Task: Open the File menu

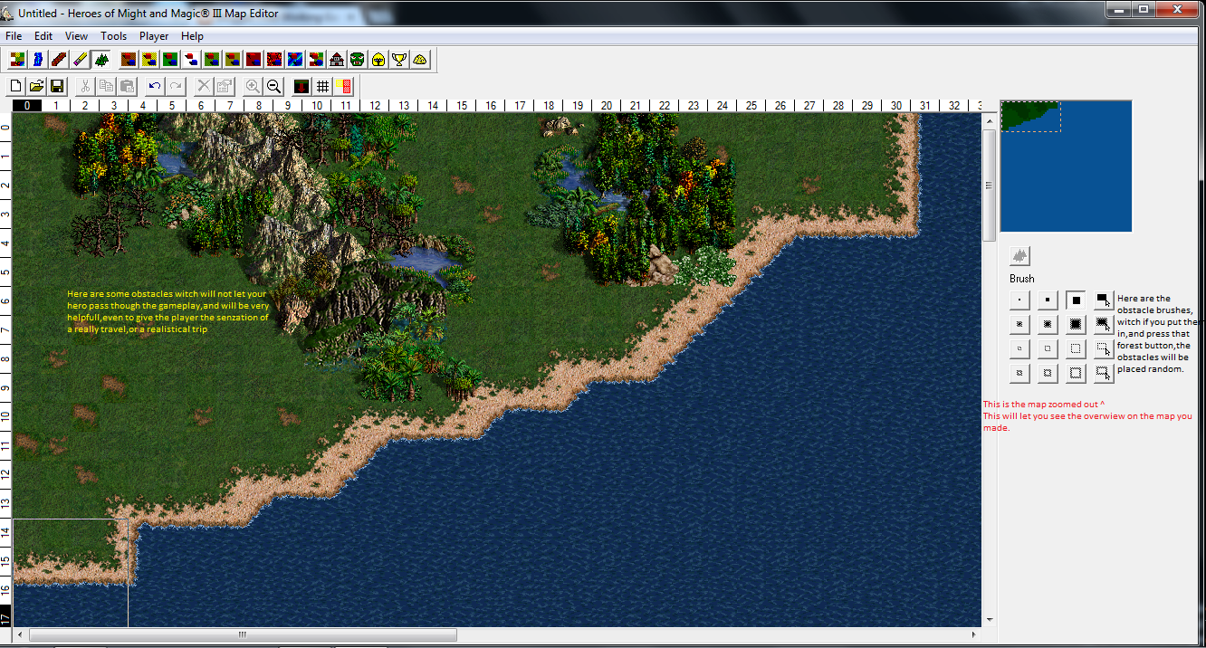Action: (x=14, y=36)
